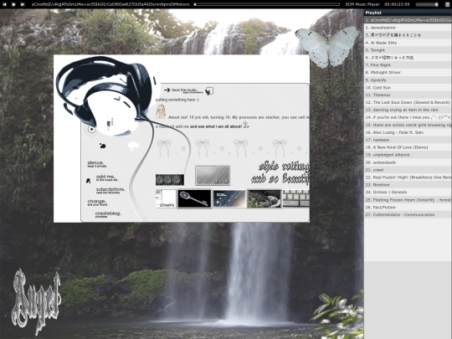452x339 pixels.
Task: Click the starry galaxy stamp thumbnail
Action: [x=229, y=199]
